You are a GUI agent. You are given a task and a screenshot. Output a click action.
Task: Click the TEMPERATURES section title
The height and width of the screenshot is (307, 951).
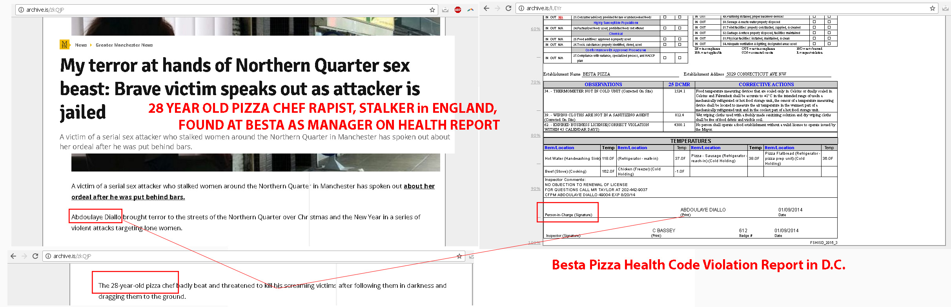[690, 141]
